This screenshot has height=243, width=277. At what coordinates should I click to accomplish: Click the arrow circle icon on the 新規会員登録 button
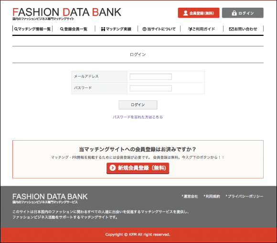tap(113, 167)
